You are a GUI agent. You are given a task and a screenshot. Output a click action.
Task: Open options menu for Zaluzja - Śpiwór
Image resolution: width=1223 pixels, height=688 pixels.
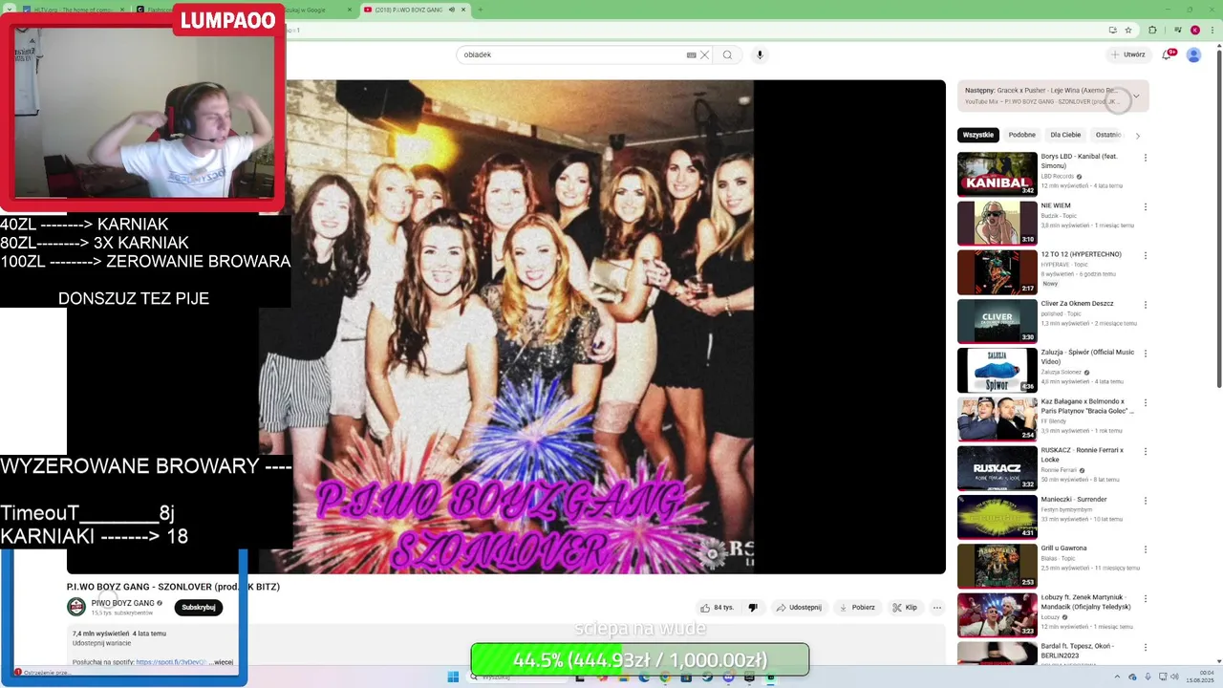click(1146, 354)
